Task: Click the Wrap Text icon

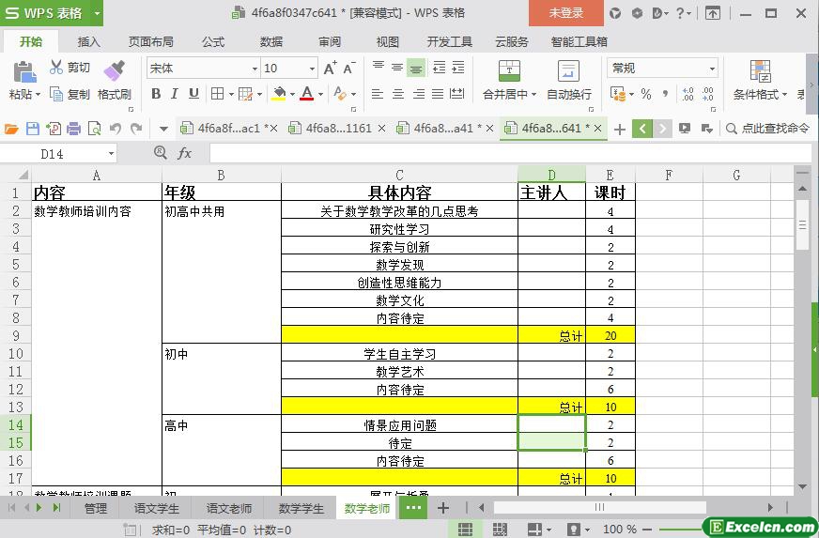Action: (568, 71)
